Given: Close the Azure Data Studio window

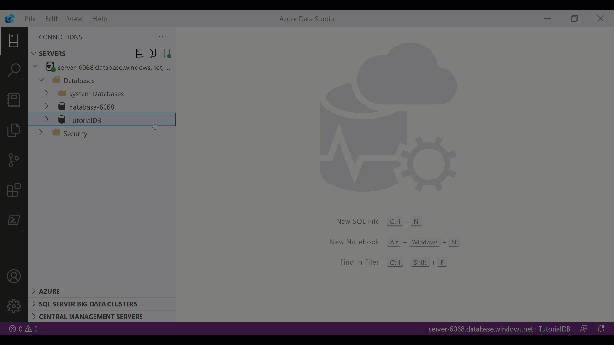Looking at the screenshot, I should [x=600, y=19].
